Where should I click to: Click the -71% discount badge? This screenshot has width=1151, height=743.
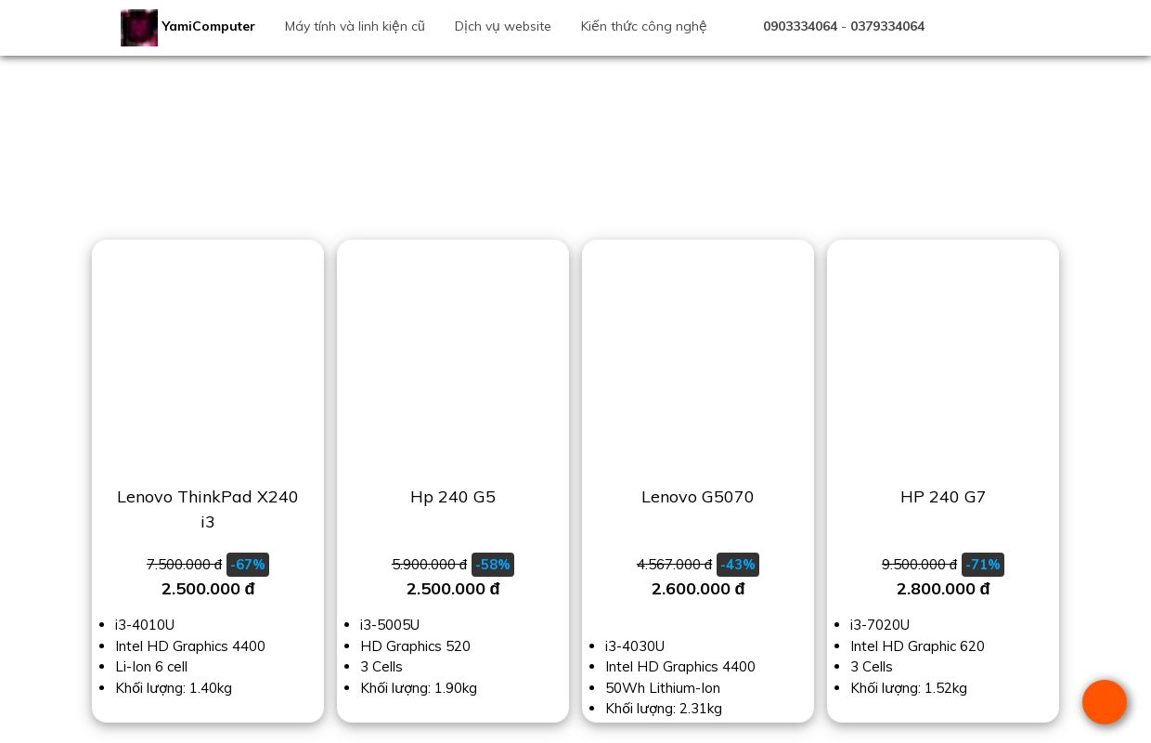(983, 565)
